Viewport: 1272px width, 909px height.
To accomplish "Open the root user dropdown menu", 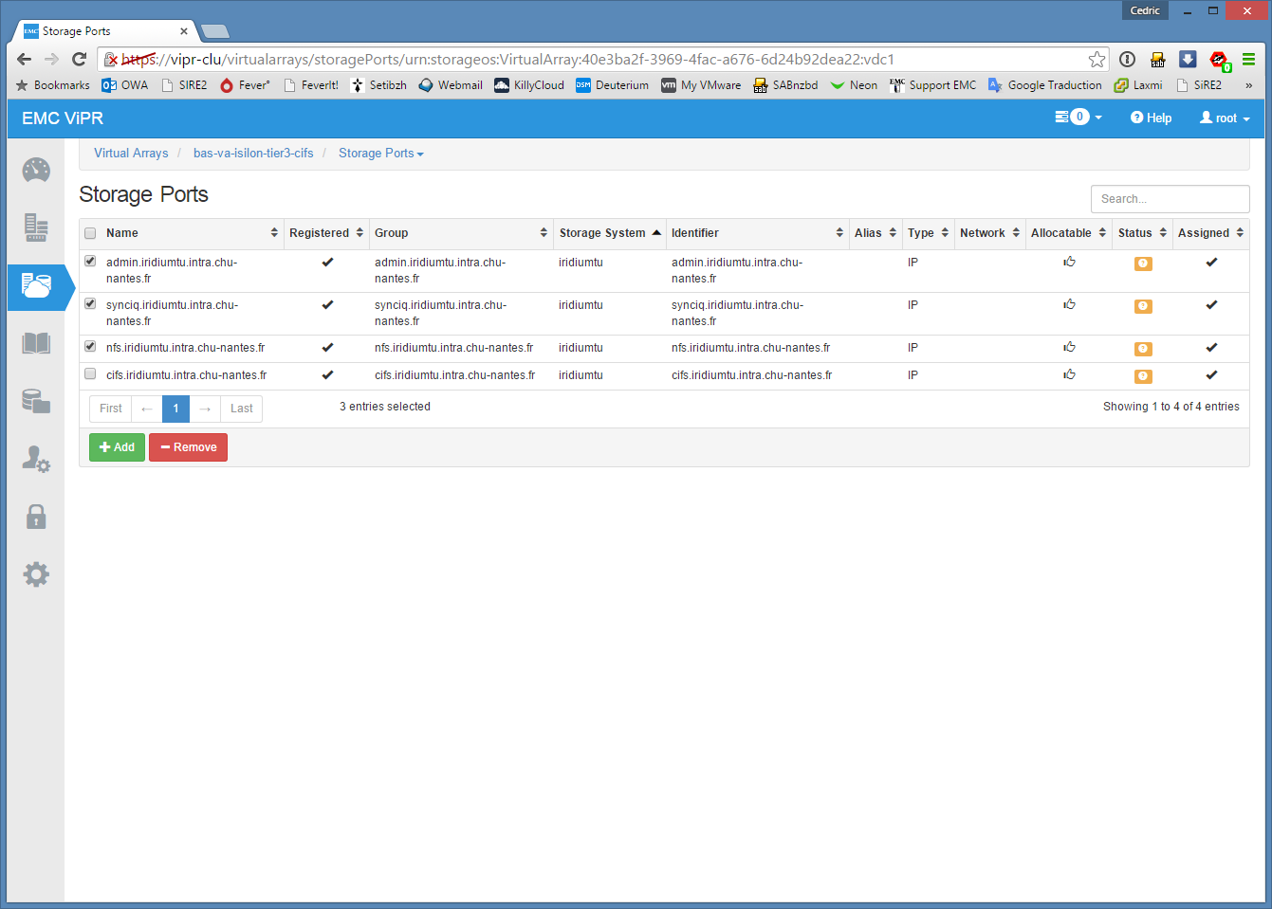I will pyautogui.click(x=1225, y=118).
